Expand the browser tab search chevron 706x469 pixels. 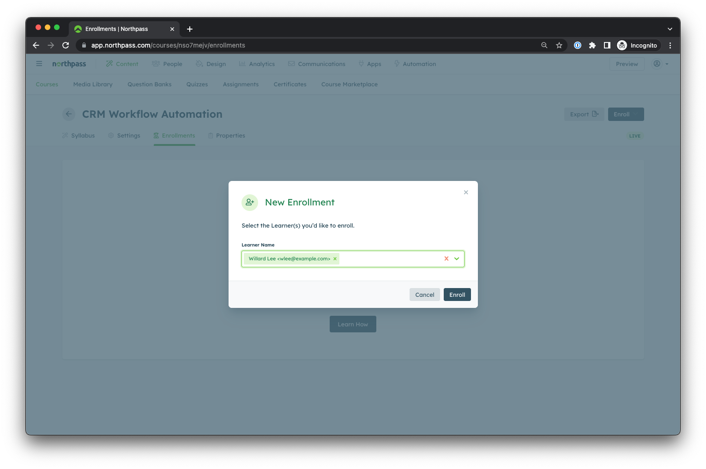point(670,29)
